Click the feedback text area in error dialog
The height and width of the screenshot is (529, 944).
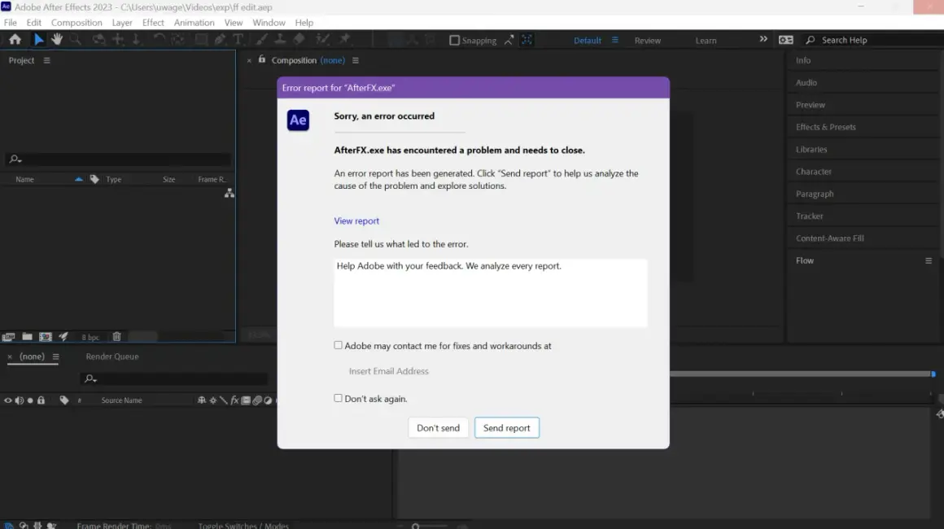coord(491,293)
